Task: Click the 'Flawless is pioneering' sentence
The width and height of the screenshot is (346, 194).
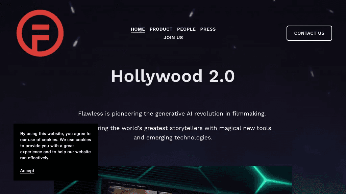Action: tap(172, 114)
